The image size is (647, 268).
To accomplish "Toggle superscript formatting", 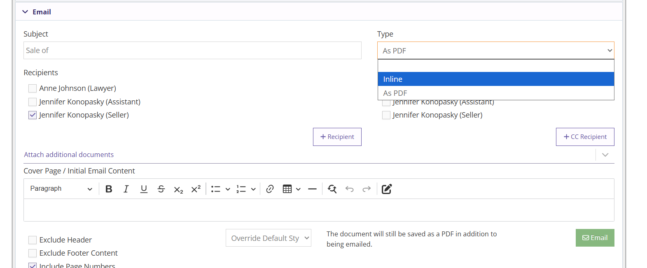I will point(196,189).
